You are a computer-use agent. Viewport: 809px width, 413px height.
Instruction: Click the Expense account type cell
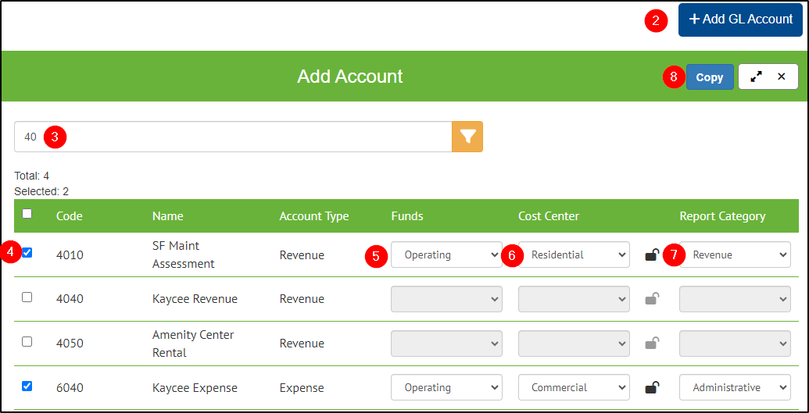[301, 388]
